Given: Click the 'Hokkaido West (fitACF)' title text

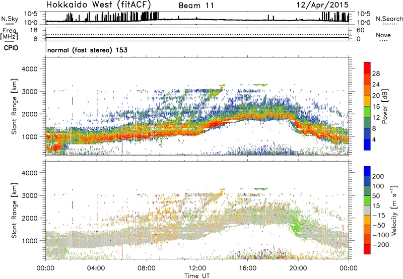Looking at the screenshot, I should click(x=98, y=5).
